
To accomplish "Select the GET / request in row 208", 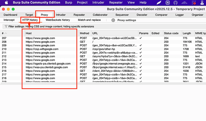I will [x=103, y=42].
